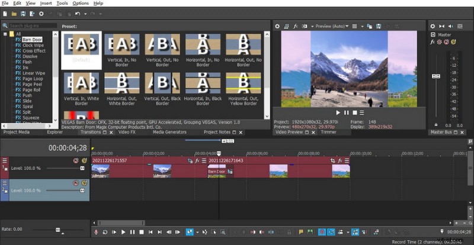This screenshot has width=474, height=245.
Task: Choose the Horizontal, Out, Yellow Border preset
Action: 244,89
